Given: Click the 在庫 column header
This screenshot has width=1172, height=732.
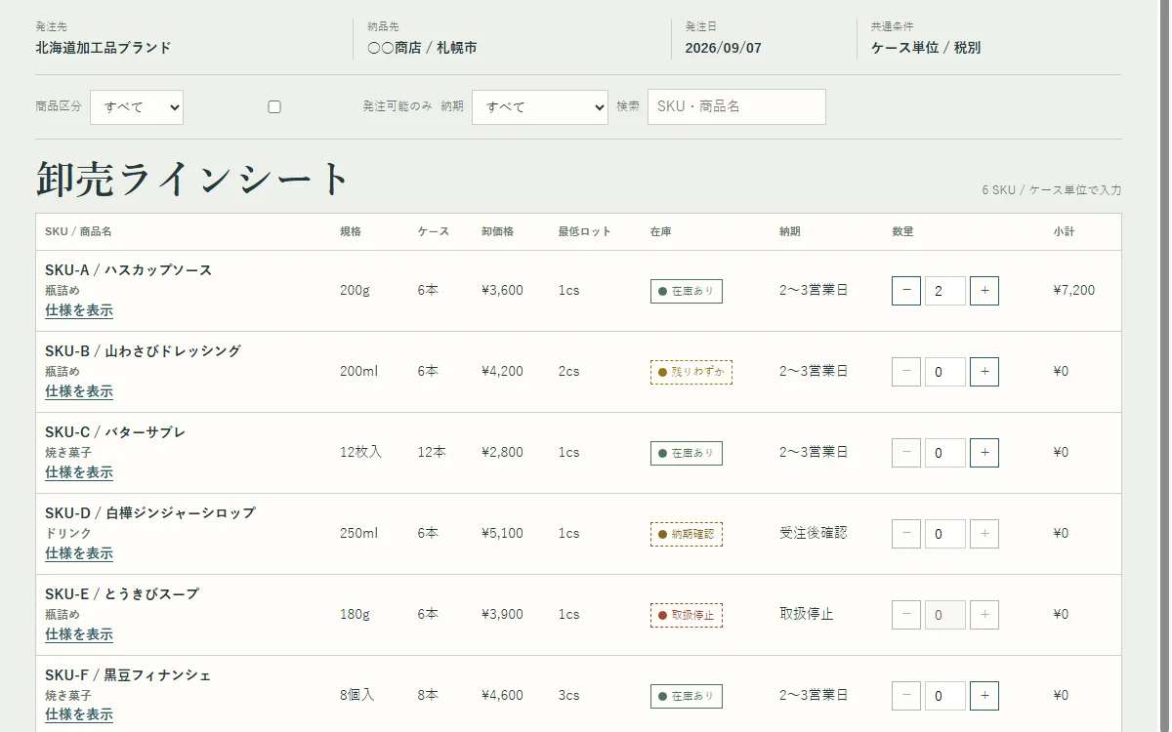Looking at the screenshot, I should pos(661,232).
